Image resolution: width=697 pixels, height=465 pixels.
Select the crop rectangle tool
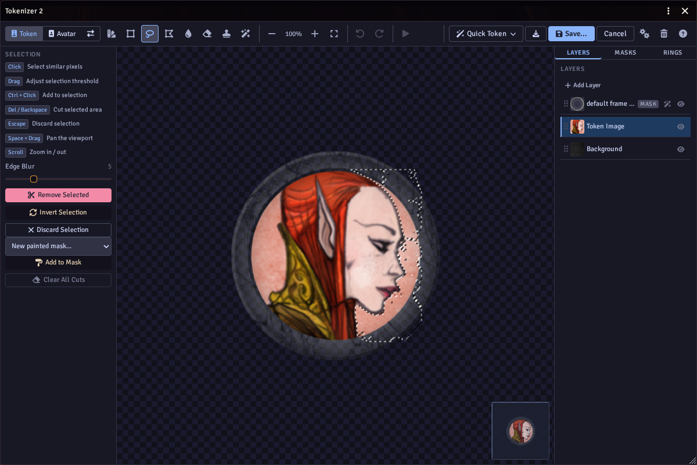(131, 34)
